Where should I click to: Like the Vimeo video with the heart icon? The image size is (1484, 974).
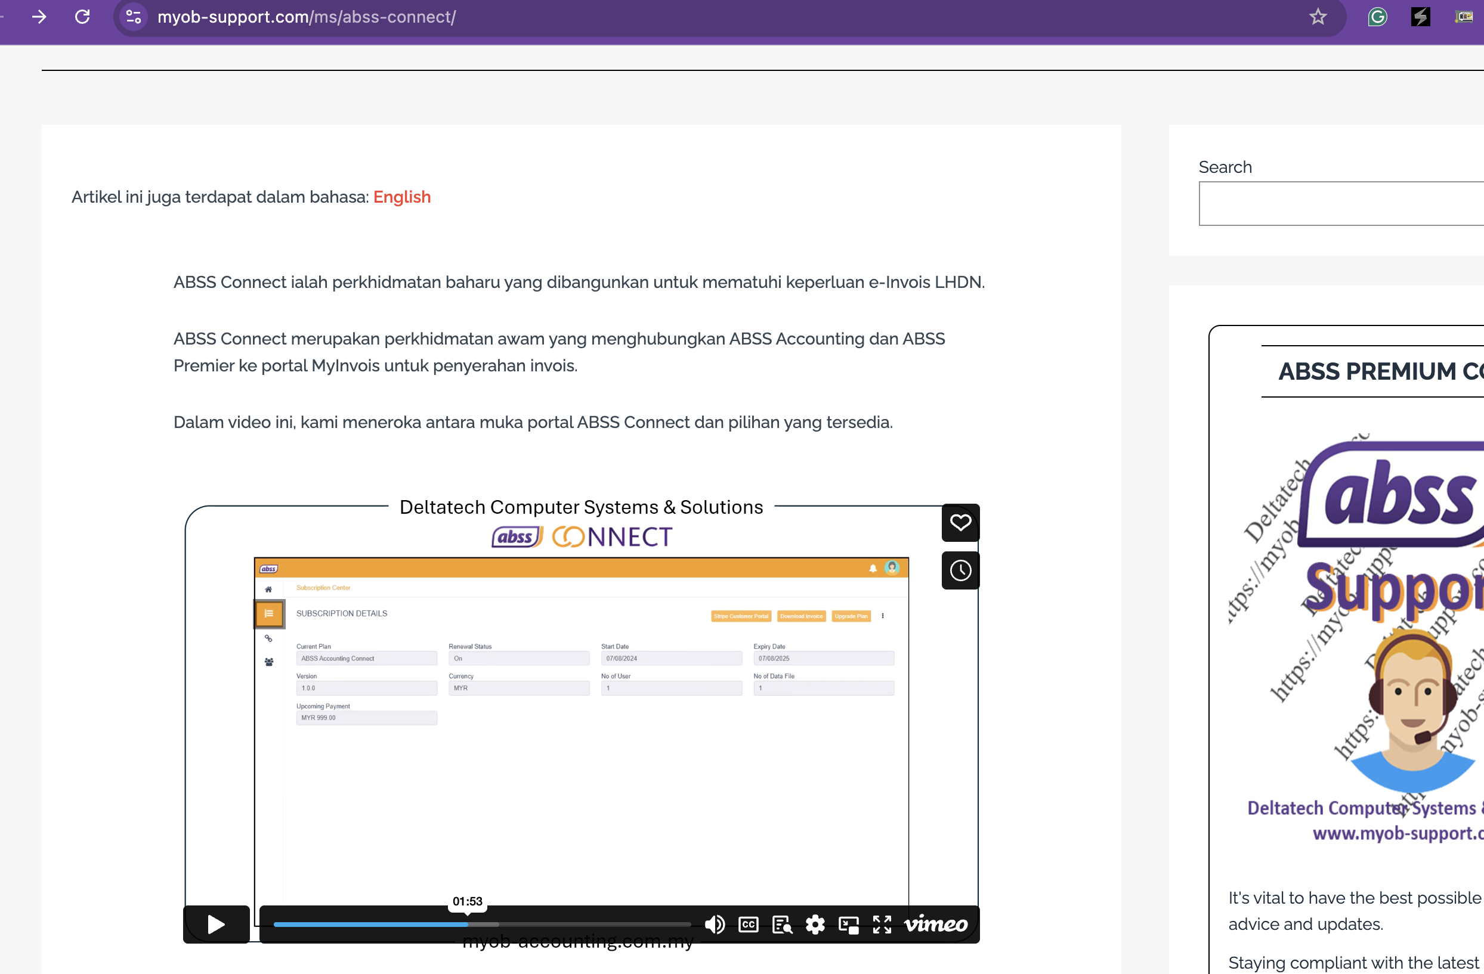coord(960,522)
